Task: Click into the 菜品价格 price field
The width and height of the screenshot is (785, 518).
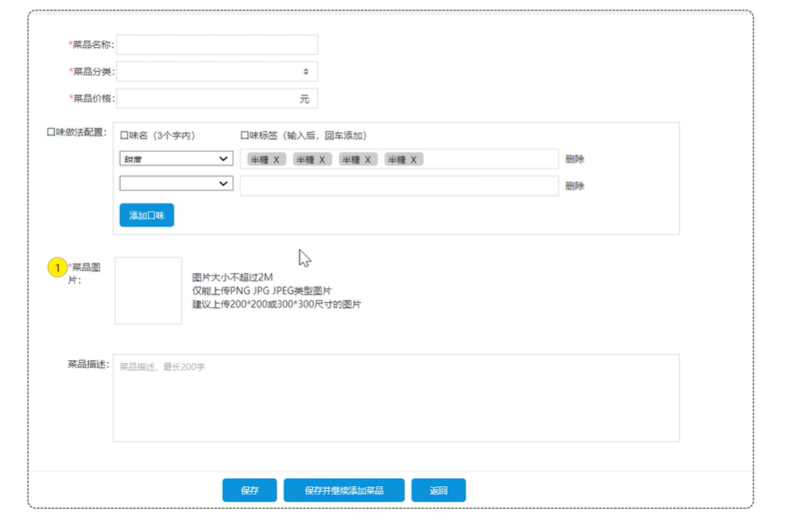Action: tap(208, 99)
